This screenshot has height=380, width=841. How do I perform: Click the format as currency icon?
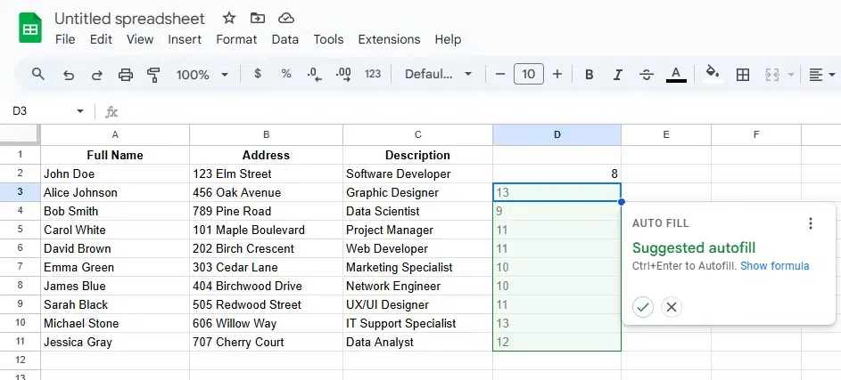tap(258, 75)
